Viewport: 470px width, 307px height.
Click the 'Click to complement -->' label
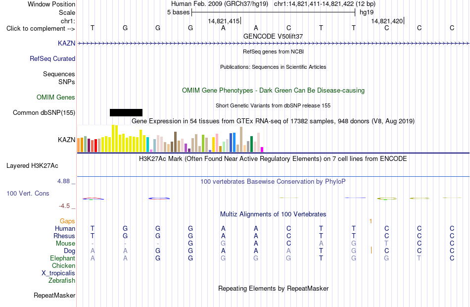(x=41, y=29)
